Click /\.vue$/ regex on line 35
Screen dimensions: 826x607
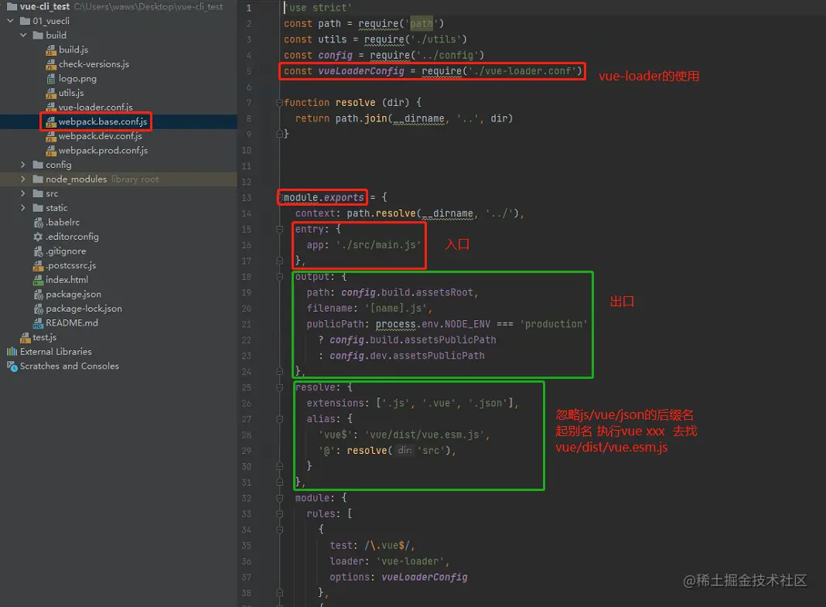click(387, 545)
